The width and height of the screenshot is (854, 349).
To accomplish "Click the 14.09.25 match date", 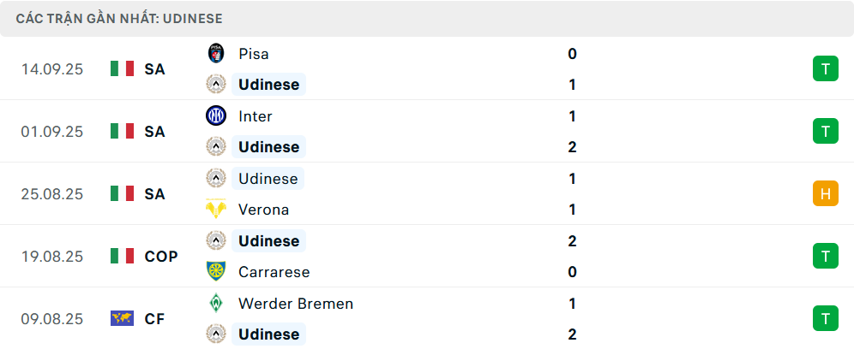I will pyautogui.click(x=52, y=69).
